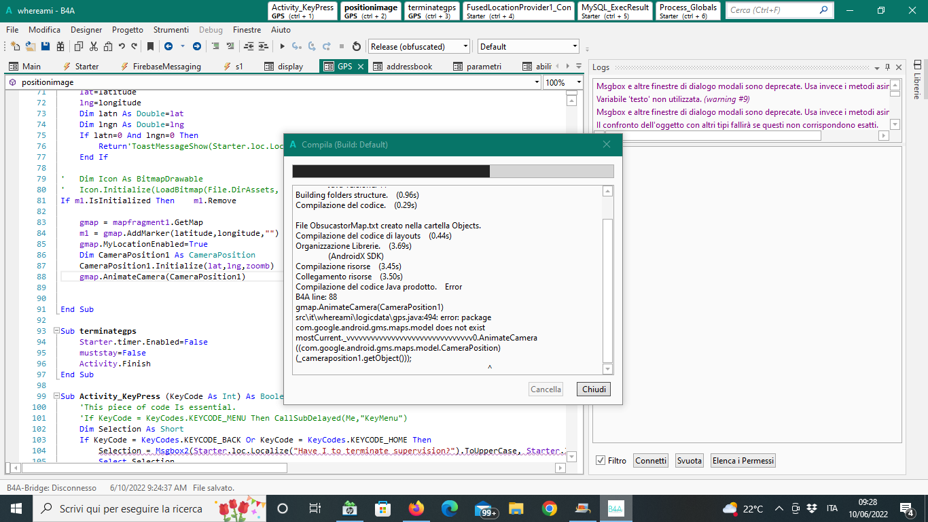Collapse the Activity_KeyPress Sub code block
Viewport: 928px width, 522px height.
click(56, 396)
